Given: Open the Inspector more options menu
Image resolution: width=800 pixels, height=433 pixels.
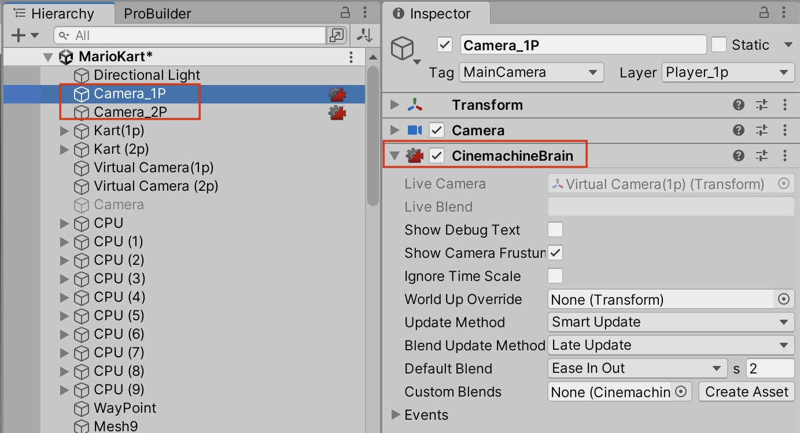Looking at the screenshot, I should pos(785,13).
